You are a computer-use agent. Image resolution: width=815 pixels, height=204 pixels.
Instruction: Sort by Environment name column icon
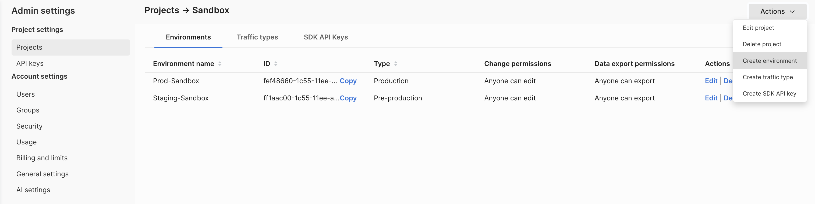[219, 64]
